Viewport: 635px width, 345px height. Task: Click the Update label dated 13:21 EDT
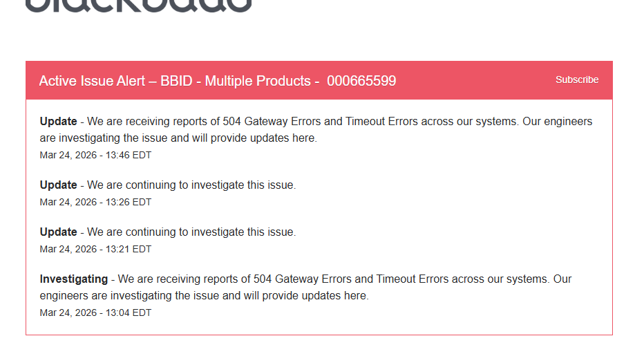pos(58,232)
